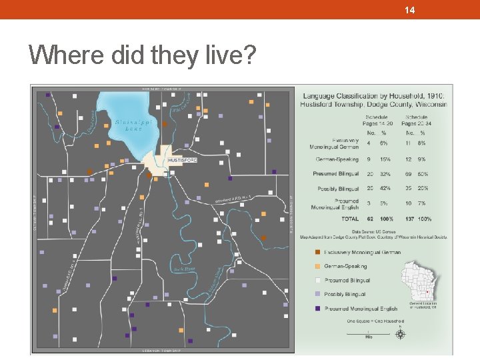Click the 'TOTAL' row label
Viewport: 480px width, 360px height.
point(350,219)
